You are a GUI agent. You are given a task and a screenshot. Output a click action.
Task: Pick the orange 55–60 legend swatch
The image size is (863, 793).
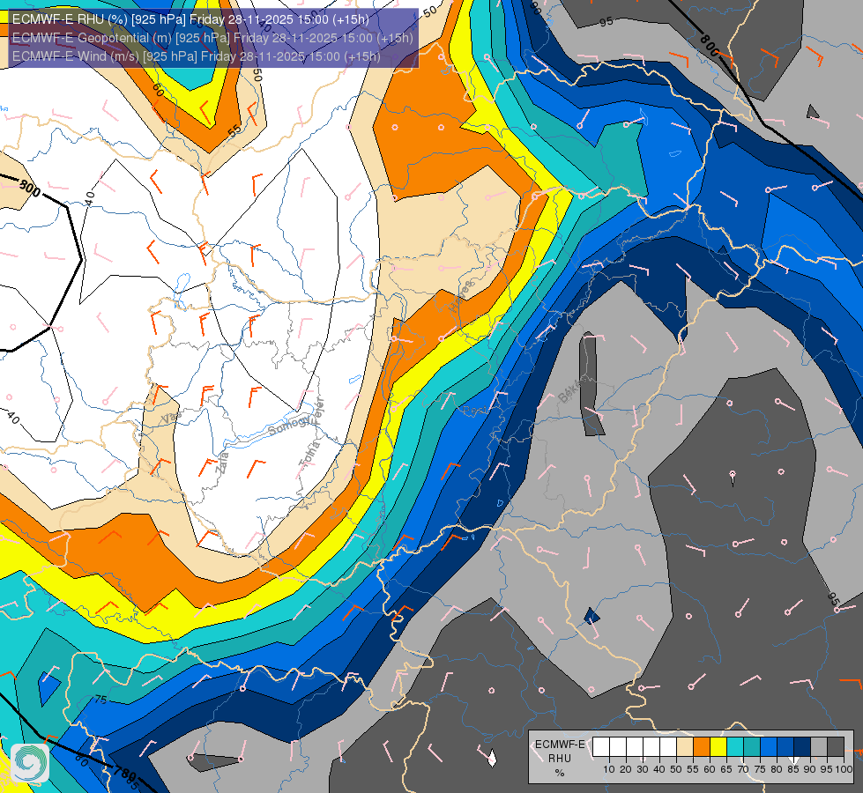tap(702, 746)
